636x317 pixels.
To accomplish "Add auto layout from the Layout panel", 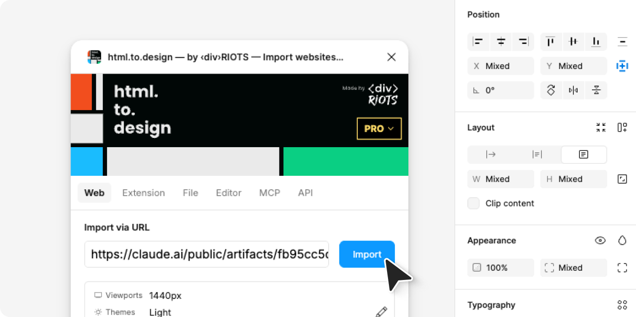I will click(622, 127).
